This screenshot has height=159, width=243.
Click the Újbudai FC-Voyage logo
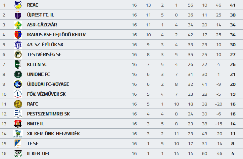point(18,84)
